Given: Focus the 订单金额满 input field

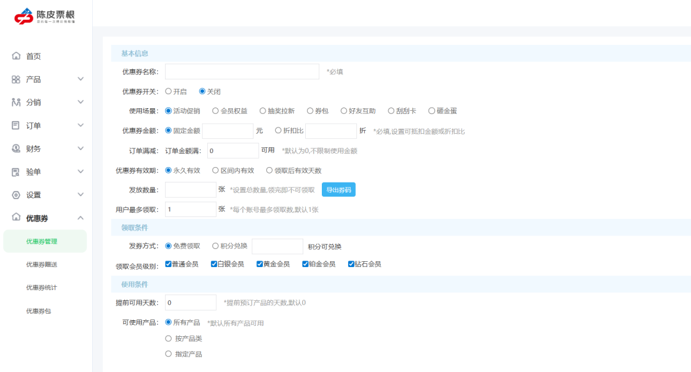Looking at the screenshot, I should click(233, 150).
